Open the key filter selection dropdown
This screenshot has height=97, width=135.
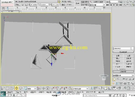97,5
